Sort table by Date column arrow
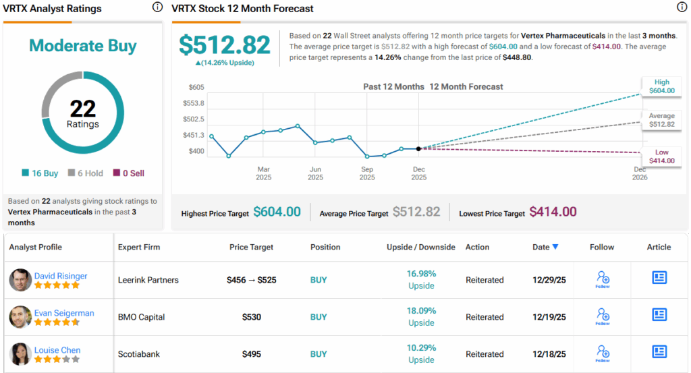Viewport: 691px width, 373px height. (555, 247)
